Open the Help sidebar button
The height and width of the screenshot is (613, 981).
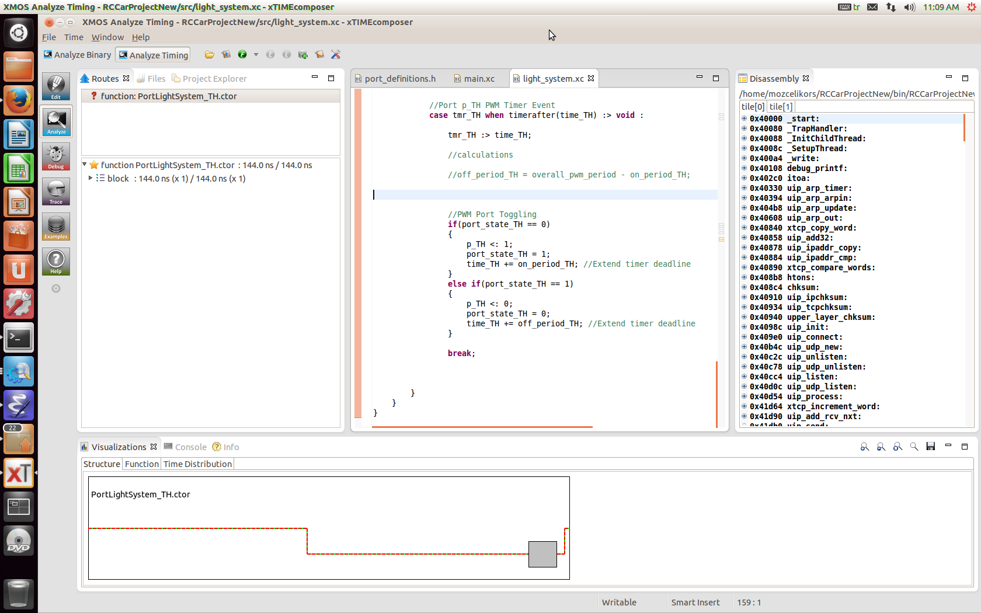pos(56,262)
